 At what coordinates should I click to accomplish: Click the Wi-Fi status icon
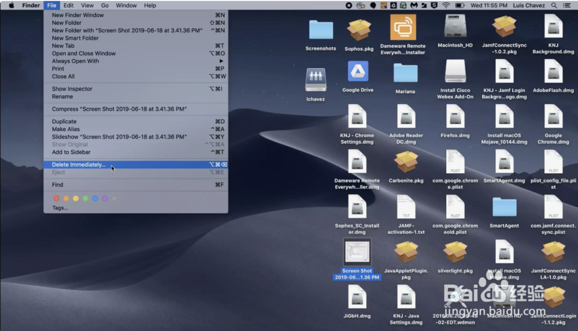446,5
